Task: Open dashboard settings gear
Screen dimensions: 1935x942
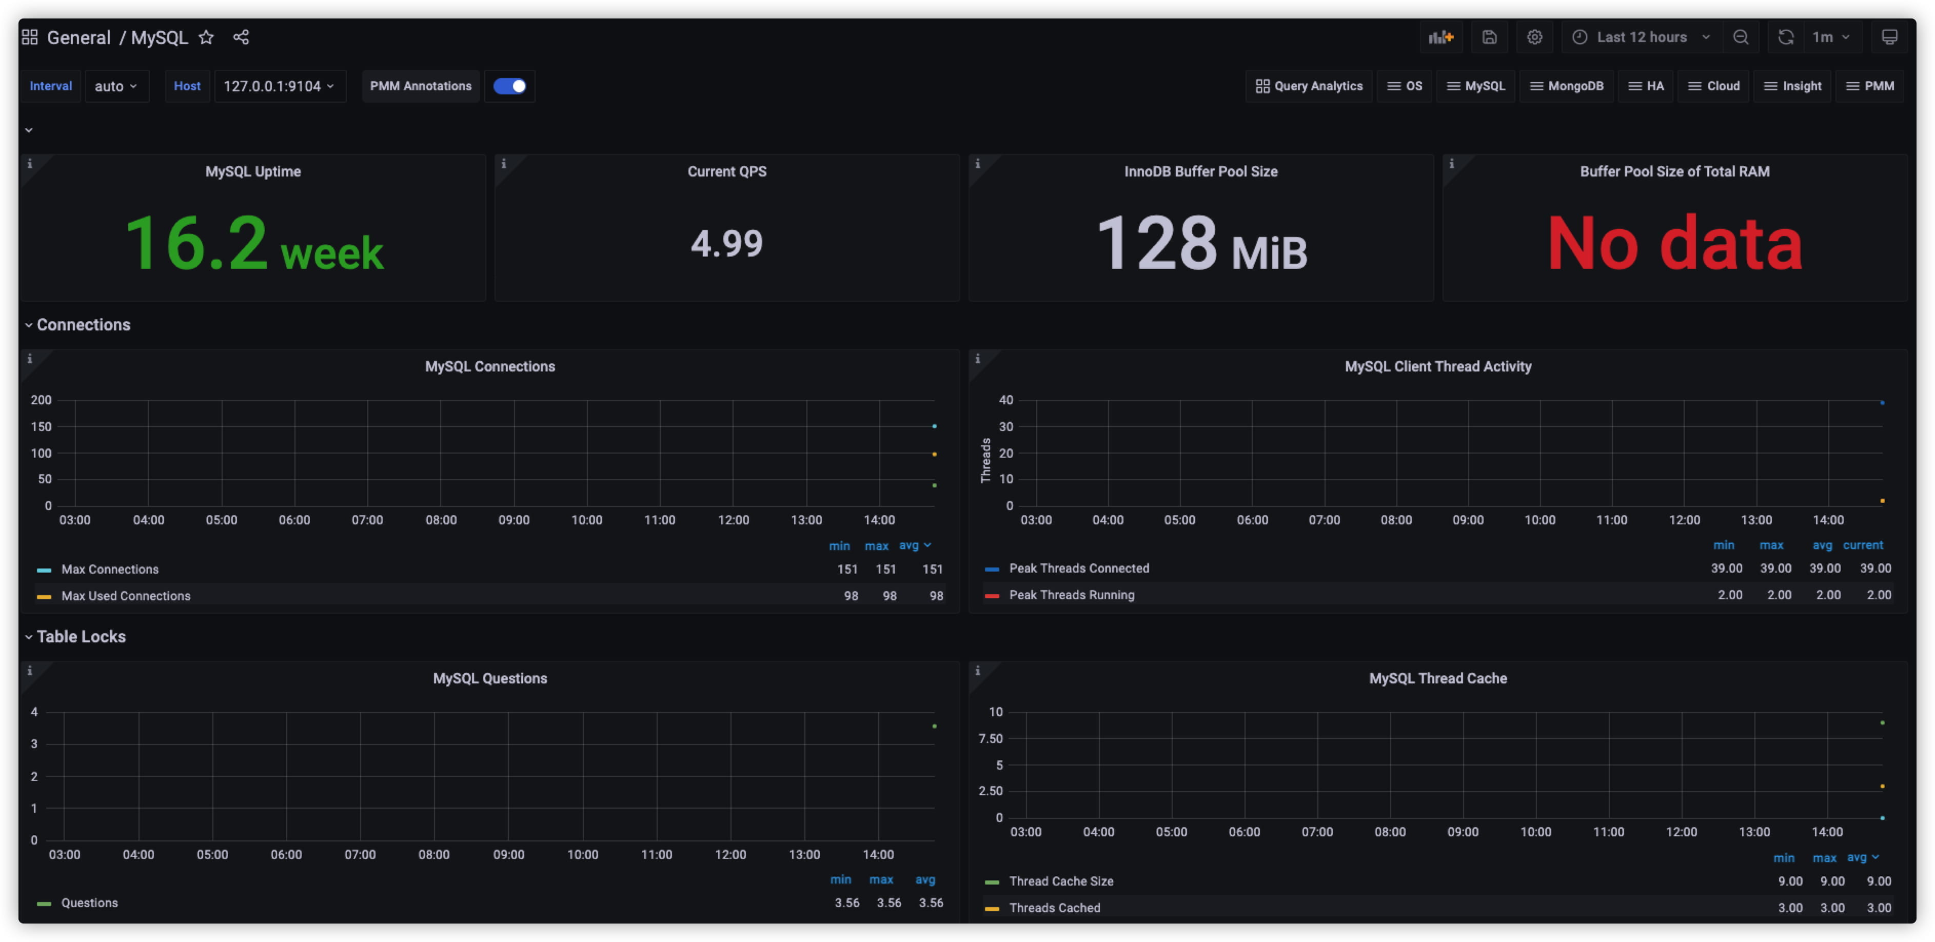Action: 1534,37
